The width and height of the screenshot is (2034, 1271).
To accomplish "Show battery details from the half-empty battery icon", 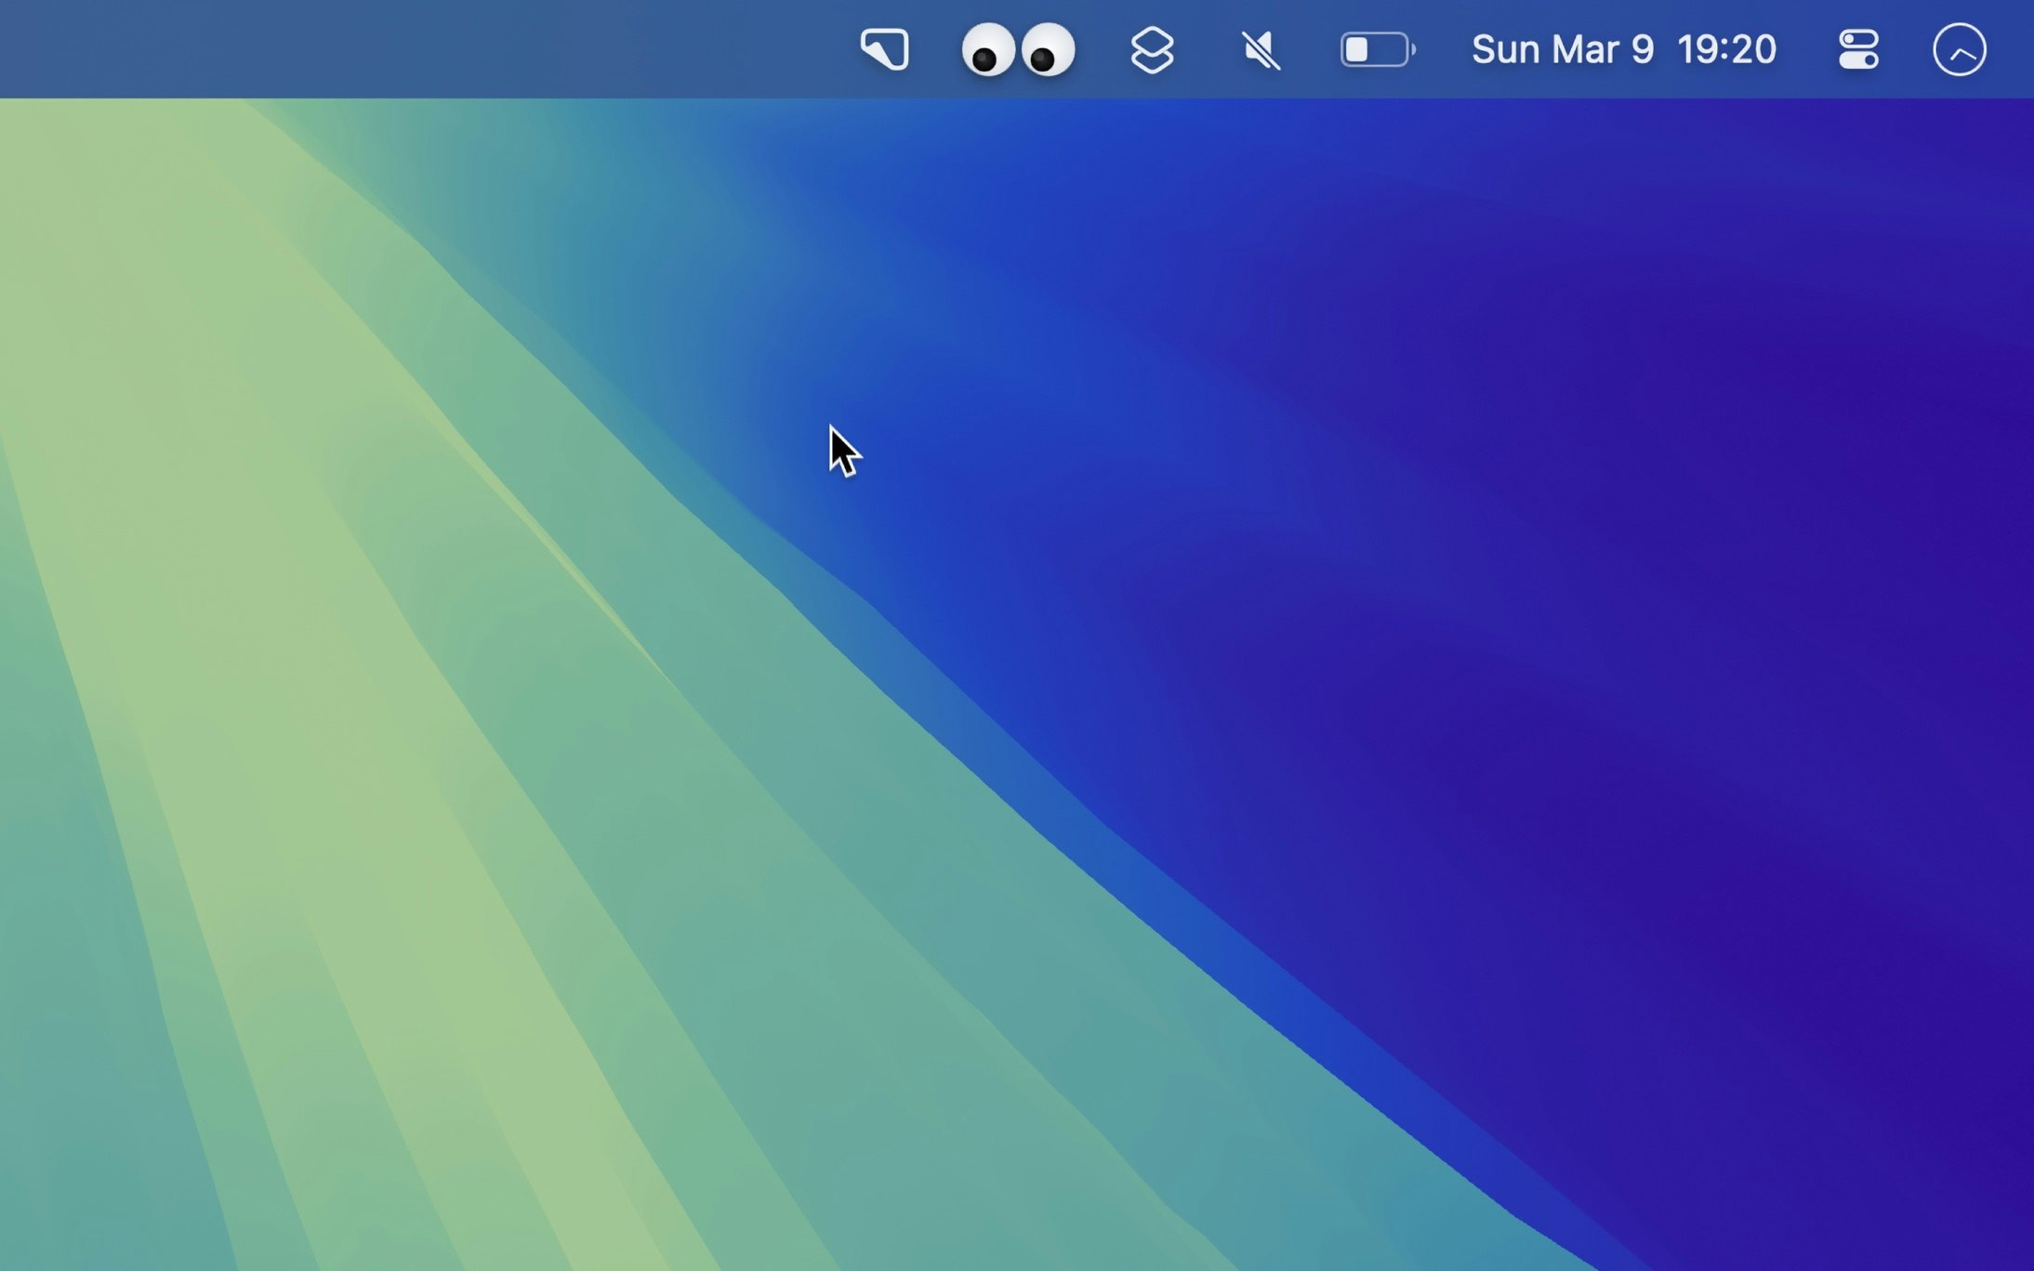I will tap(1377, 49).
